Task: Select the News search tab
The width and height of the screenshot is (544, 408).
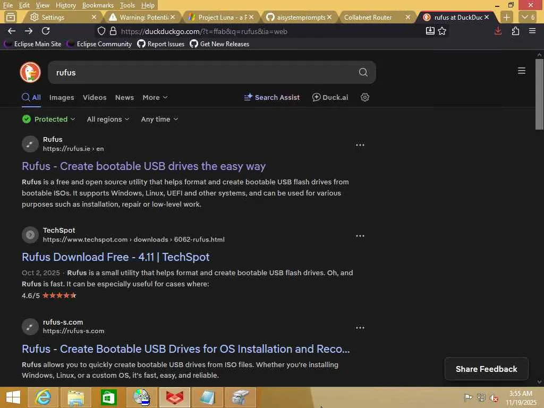Action: pyautogui.click(x=124, y=98)
